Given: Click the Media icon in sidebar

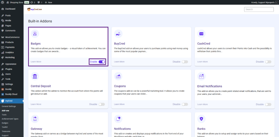Looking at the screenshot, I should point(3,20).
